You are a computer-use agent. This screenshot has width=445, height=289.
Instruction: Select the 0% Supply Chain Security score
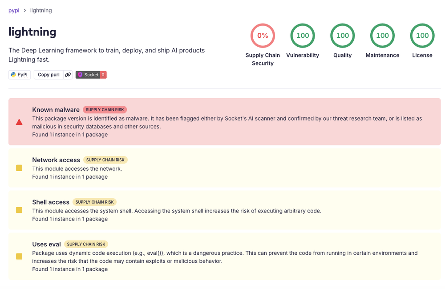263,36
